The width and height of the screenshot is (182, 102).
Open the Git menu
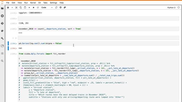[40, 3]
